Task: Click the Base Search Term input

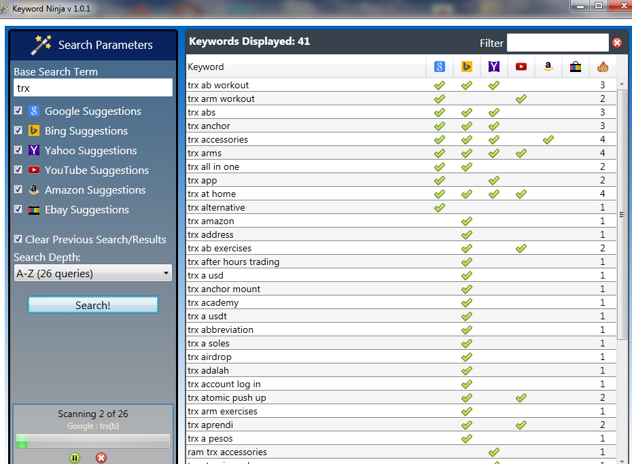Action: click(93, 88)
